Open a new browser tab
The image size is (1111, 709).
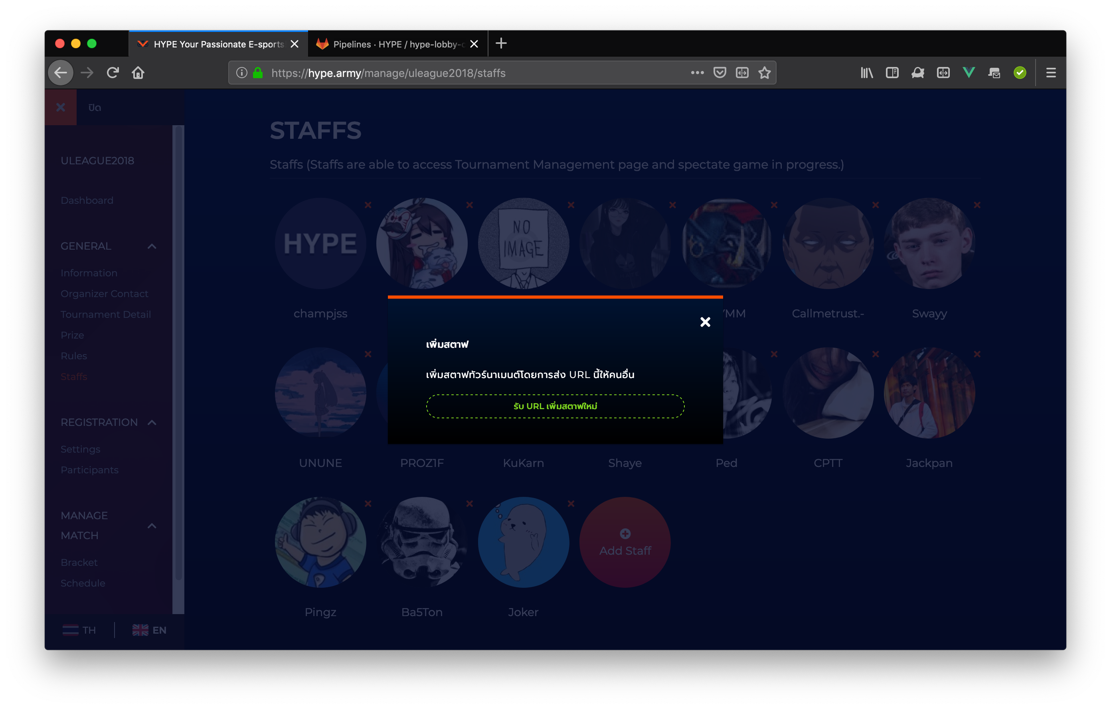coord(501,44)
